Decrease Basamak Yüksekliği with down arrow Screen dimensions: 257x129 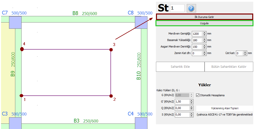click(x=204, y=41)
